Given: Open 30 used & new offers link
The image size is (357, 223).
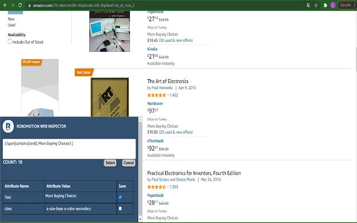Looking at the screenshot, I should click(176, 40).
